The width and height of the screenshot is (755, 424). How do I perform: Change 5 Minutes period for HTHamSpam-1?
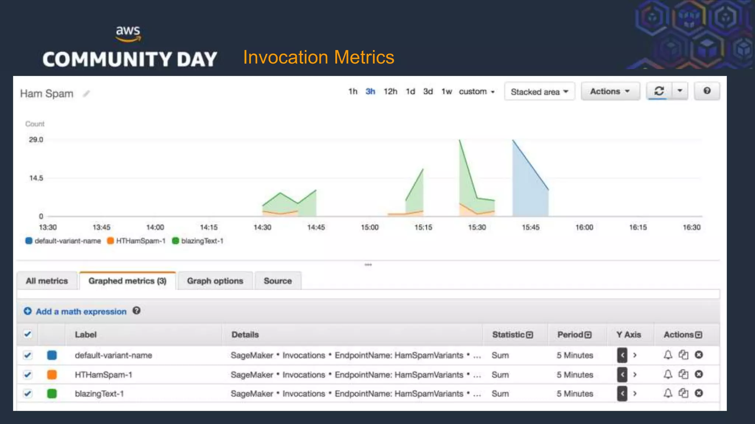[575, 375]
